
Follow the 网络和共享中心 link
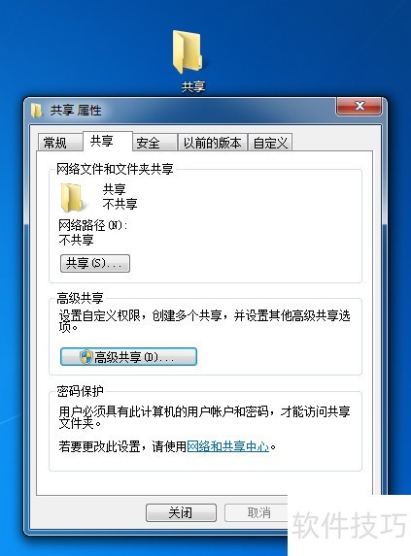(228, 446)
